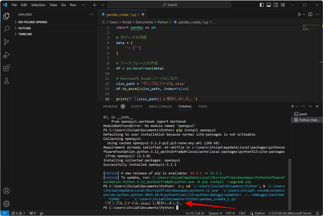Open dropdown next to Run Python File
Screen dimensions: 323x216
click(x=304, y=15)
